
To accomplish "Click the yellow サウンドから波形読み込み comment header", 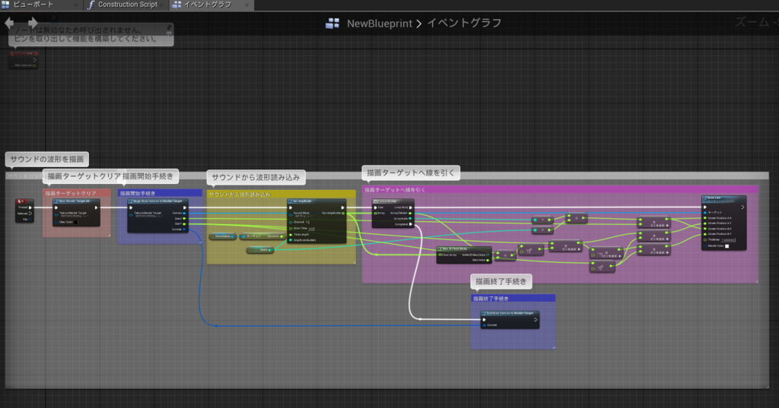I will pos(281,194).
